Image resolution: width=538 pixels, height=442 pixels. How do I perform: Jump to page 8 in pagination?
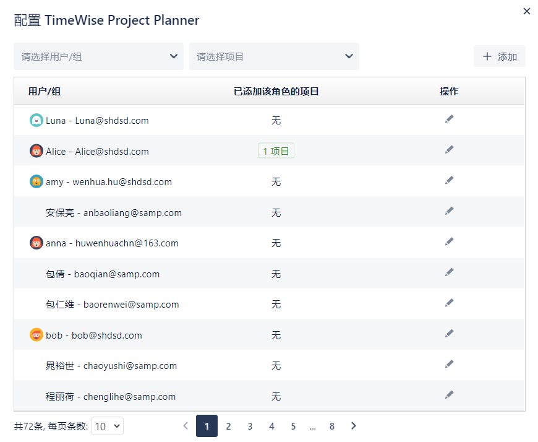point(332,426)
